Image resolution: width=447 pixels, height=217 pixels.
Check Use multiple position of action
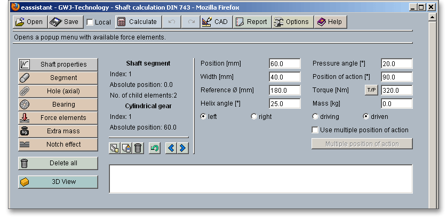(x=315, y=130)
